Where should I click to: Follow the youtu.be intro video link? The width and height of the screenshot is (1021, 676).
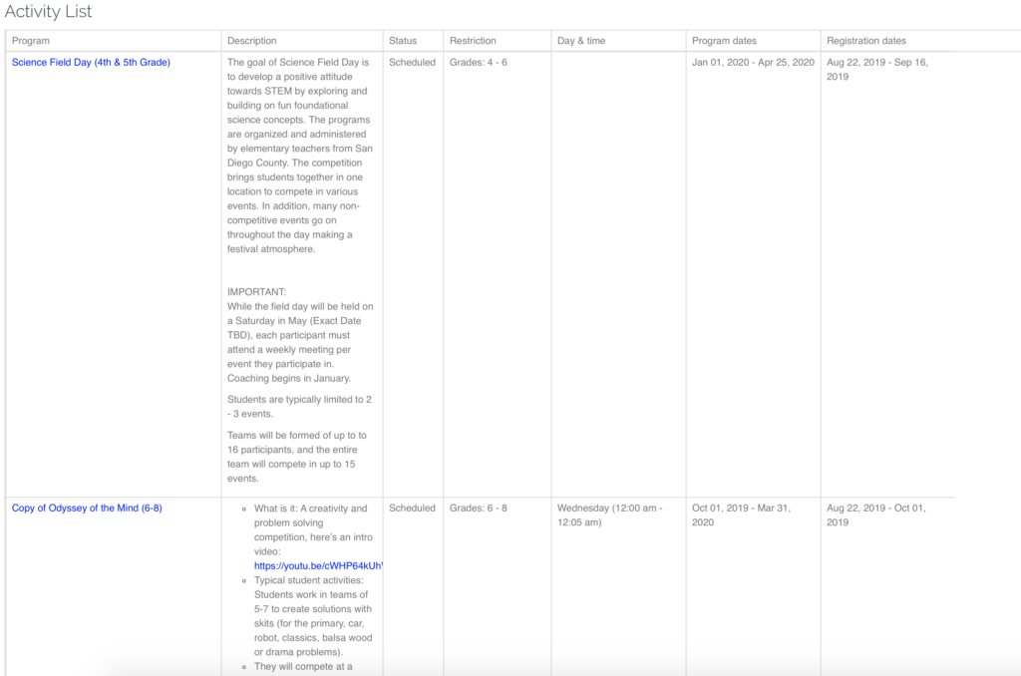pyautogui.click(x=318, y=566)
